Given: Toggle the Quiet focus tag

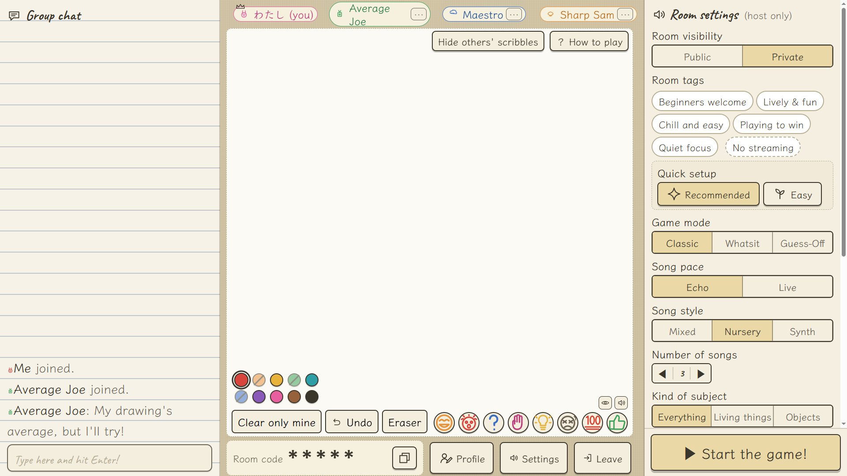Looking at the screenshot, I should click(685, 148).
